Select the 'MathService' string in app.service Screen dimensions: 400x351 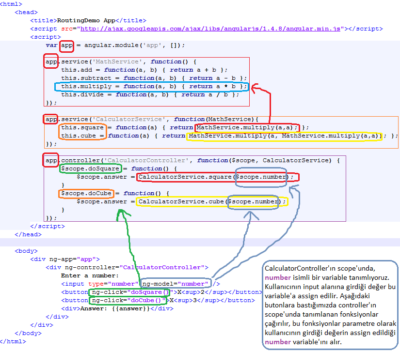117,61
